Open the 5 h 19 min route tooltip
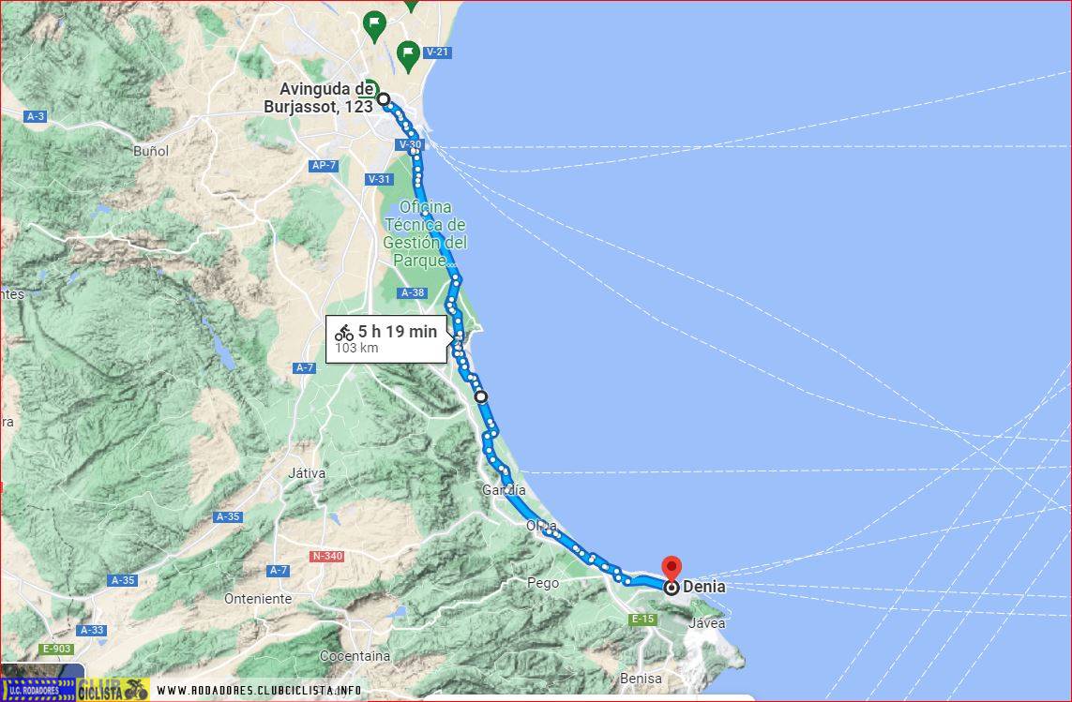This screenshot has height=702, width=1072. pos(387,339)
